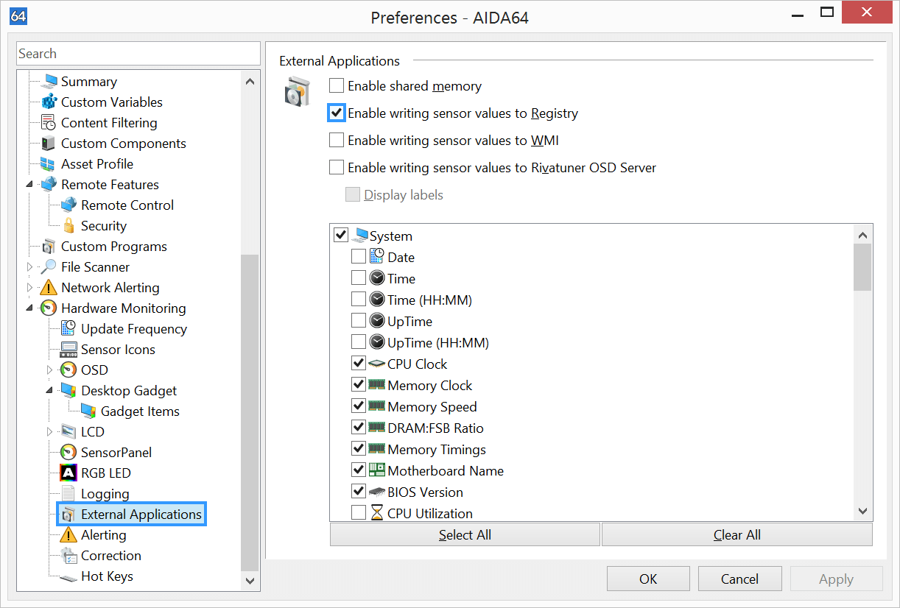Click the LCD display icon
900x608 pixels.
click(x=69, y=432)
